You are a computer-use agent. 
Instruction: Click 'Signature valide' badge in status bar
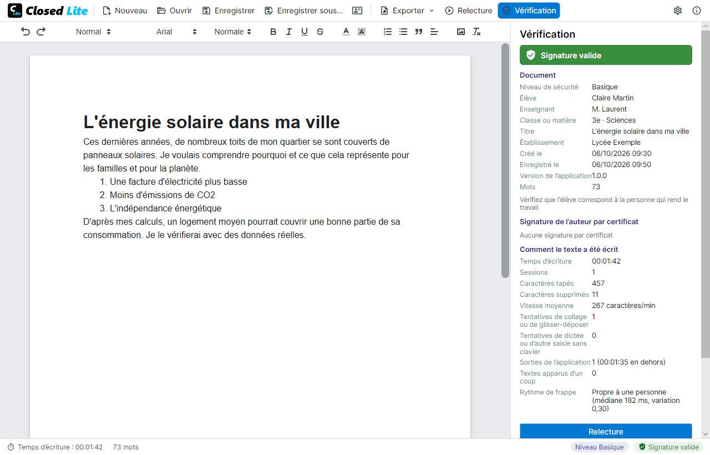(668, 447)
